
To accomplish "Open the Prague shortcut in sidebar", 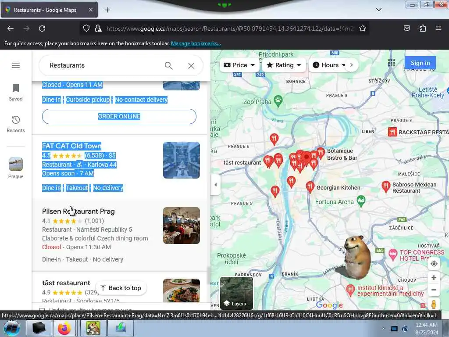I will pyautogui.click(x=16, y=168).
